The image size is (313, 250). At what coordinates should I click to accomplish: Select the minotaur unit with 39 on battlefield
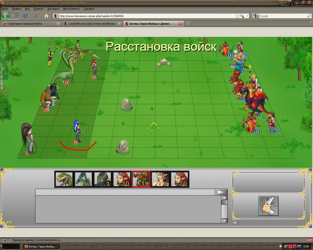47,99
